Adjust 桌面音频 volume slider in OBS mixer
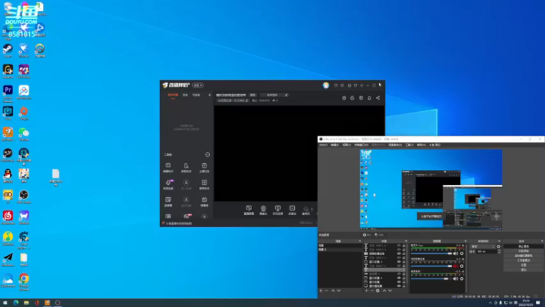 point(431,279)
